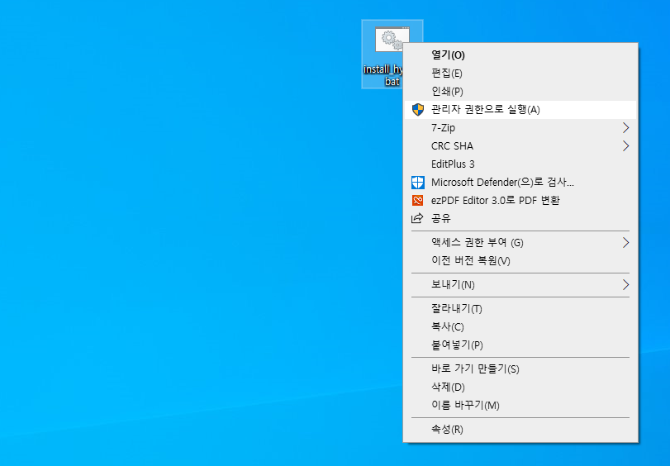Viewport: 670px width, 466px height.
Task: Expand the 액세스 권한 부여 submenu arrow
Action: click(x=625, y=242)
